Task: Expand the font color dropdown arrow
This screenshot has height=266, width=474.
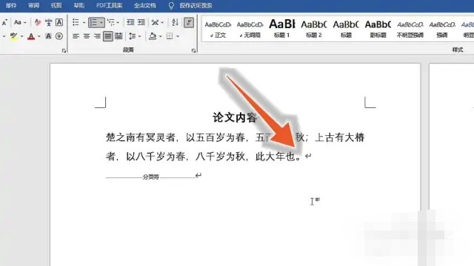Action: pyautogui.click(x=39, y=36)
